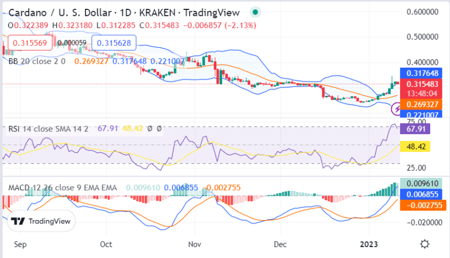This screenshot has width=450, height=258.
Task: Click the Nov label on time axis
Action: click(x=195, y=244)
